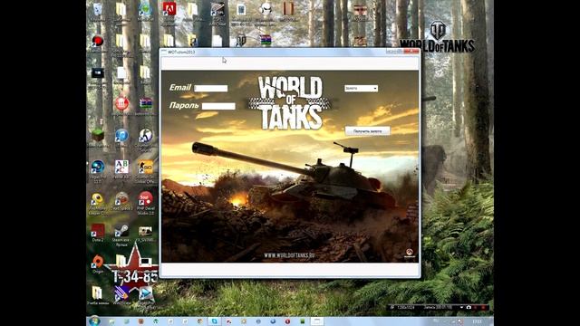Open the recorder bar dropdown arrow
Viewport: 580px width, 326px height.
461,307
